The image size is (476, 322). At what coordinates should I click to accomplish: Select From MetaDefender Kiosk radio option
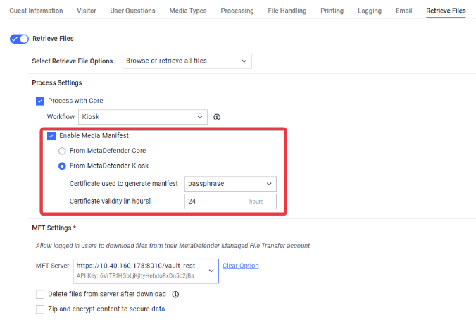pyautogui.click(x=63, y=166)
